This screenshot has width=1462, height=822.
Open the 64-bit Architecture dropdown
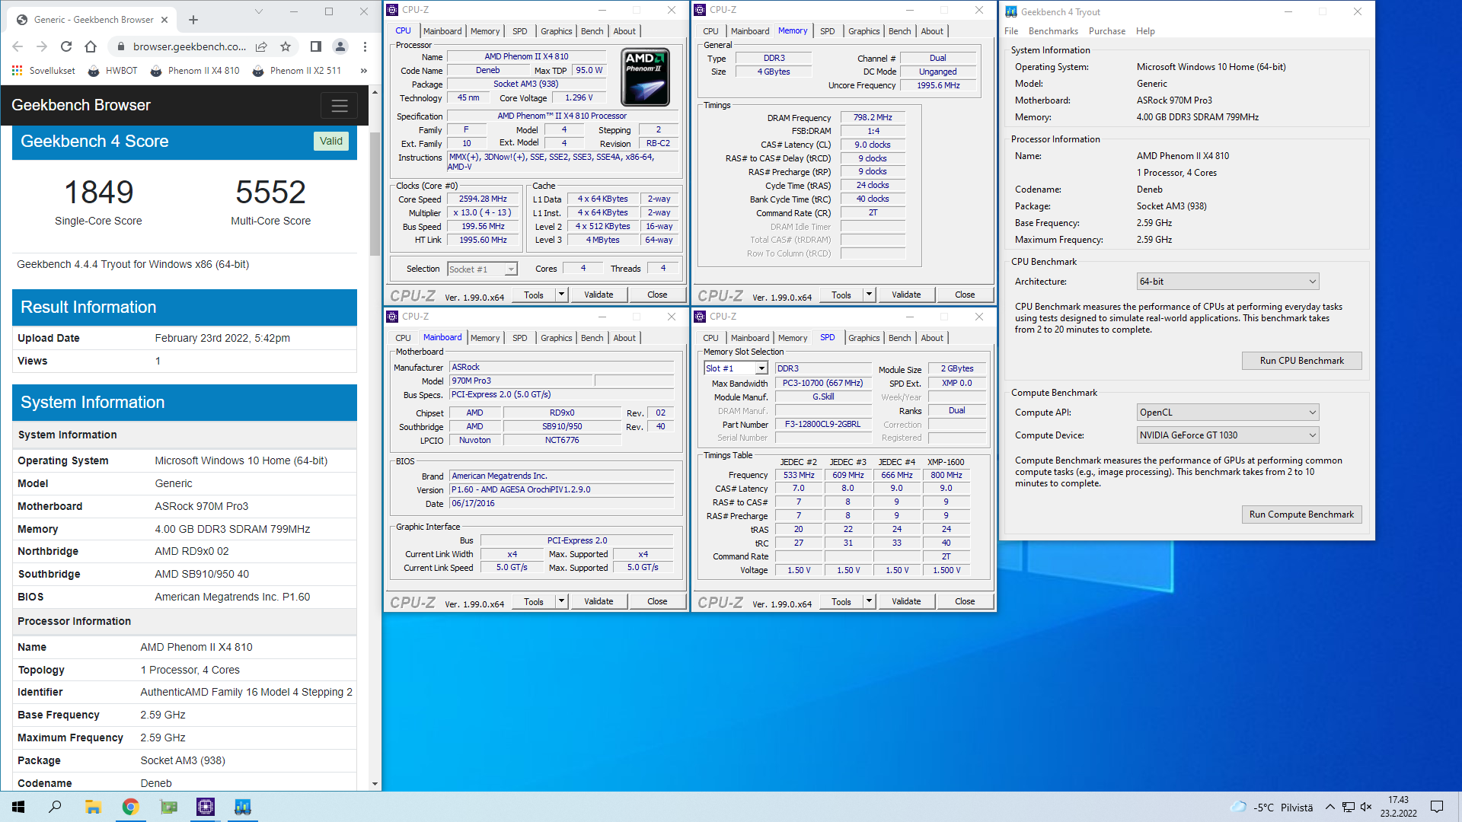pos(1227,282)
